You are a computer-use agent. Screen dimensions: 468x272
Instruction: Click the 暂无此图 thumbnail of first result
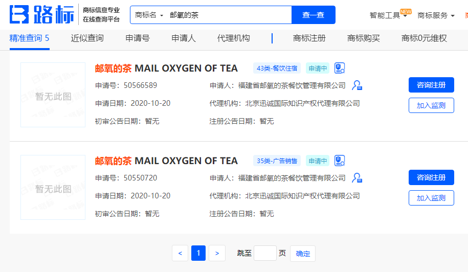point(53,95)
